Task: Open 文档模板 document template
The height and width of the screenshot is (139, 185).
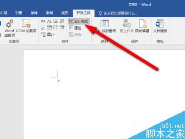Action: click(160, 26)
